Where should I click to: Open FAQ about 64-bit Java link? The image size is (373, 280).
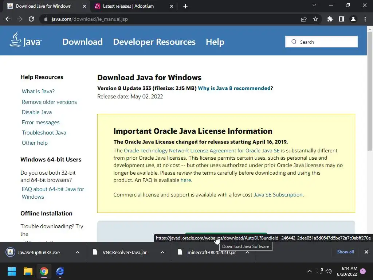pyautogui.click(x=53, y=193)
